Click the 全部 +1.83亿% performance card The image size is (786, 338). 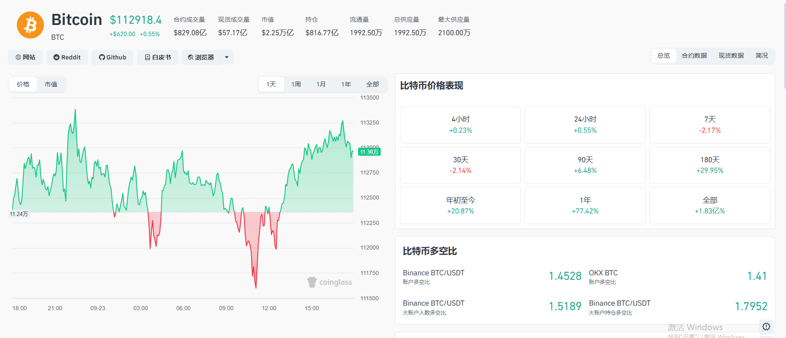pyautogui.click(x=710, y=206)
